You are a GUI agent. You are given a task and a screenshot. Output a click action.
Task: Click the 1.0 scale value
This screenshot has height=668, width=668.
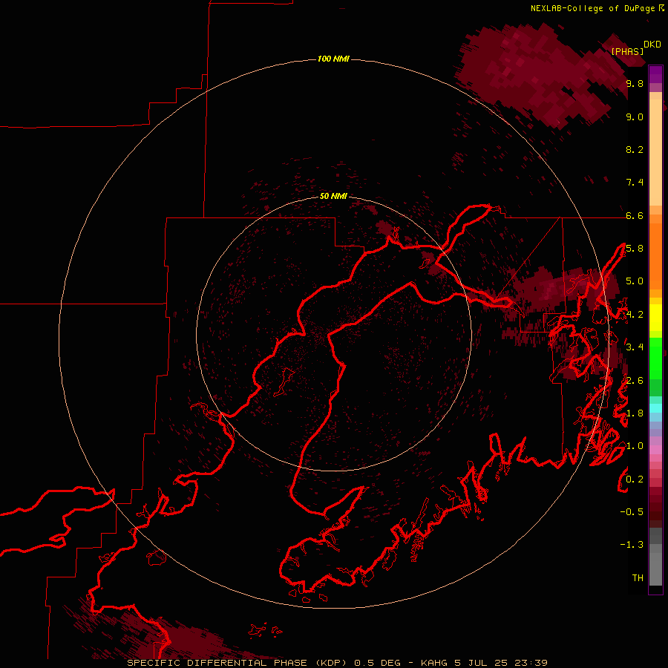635,446
